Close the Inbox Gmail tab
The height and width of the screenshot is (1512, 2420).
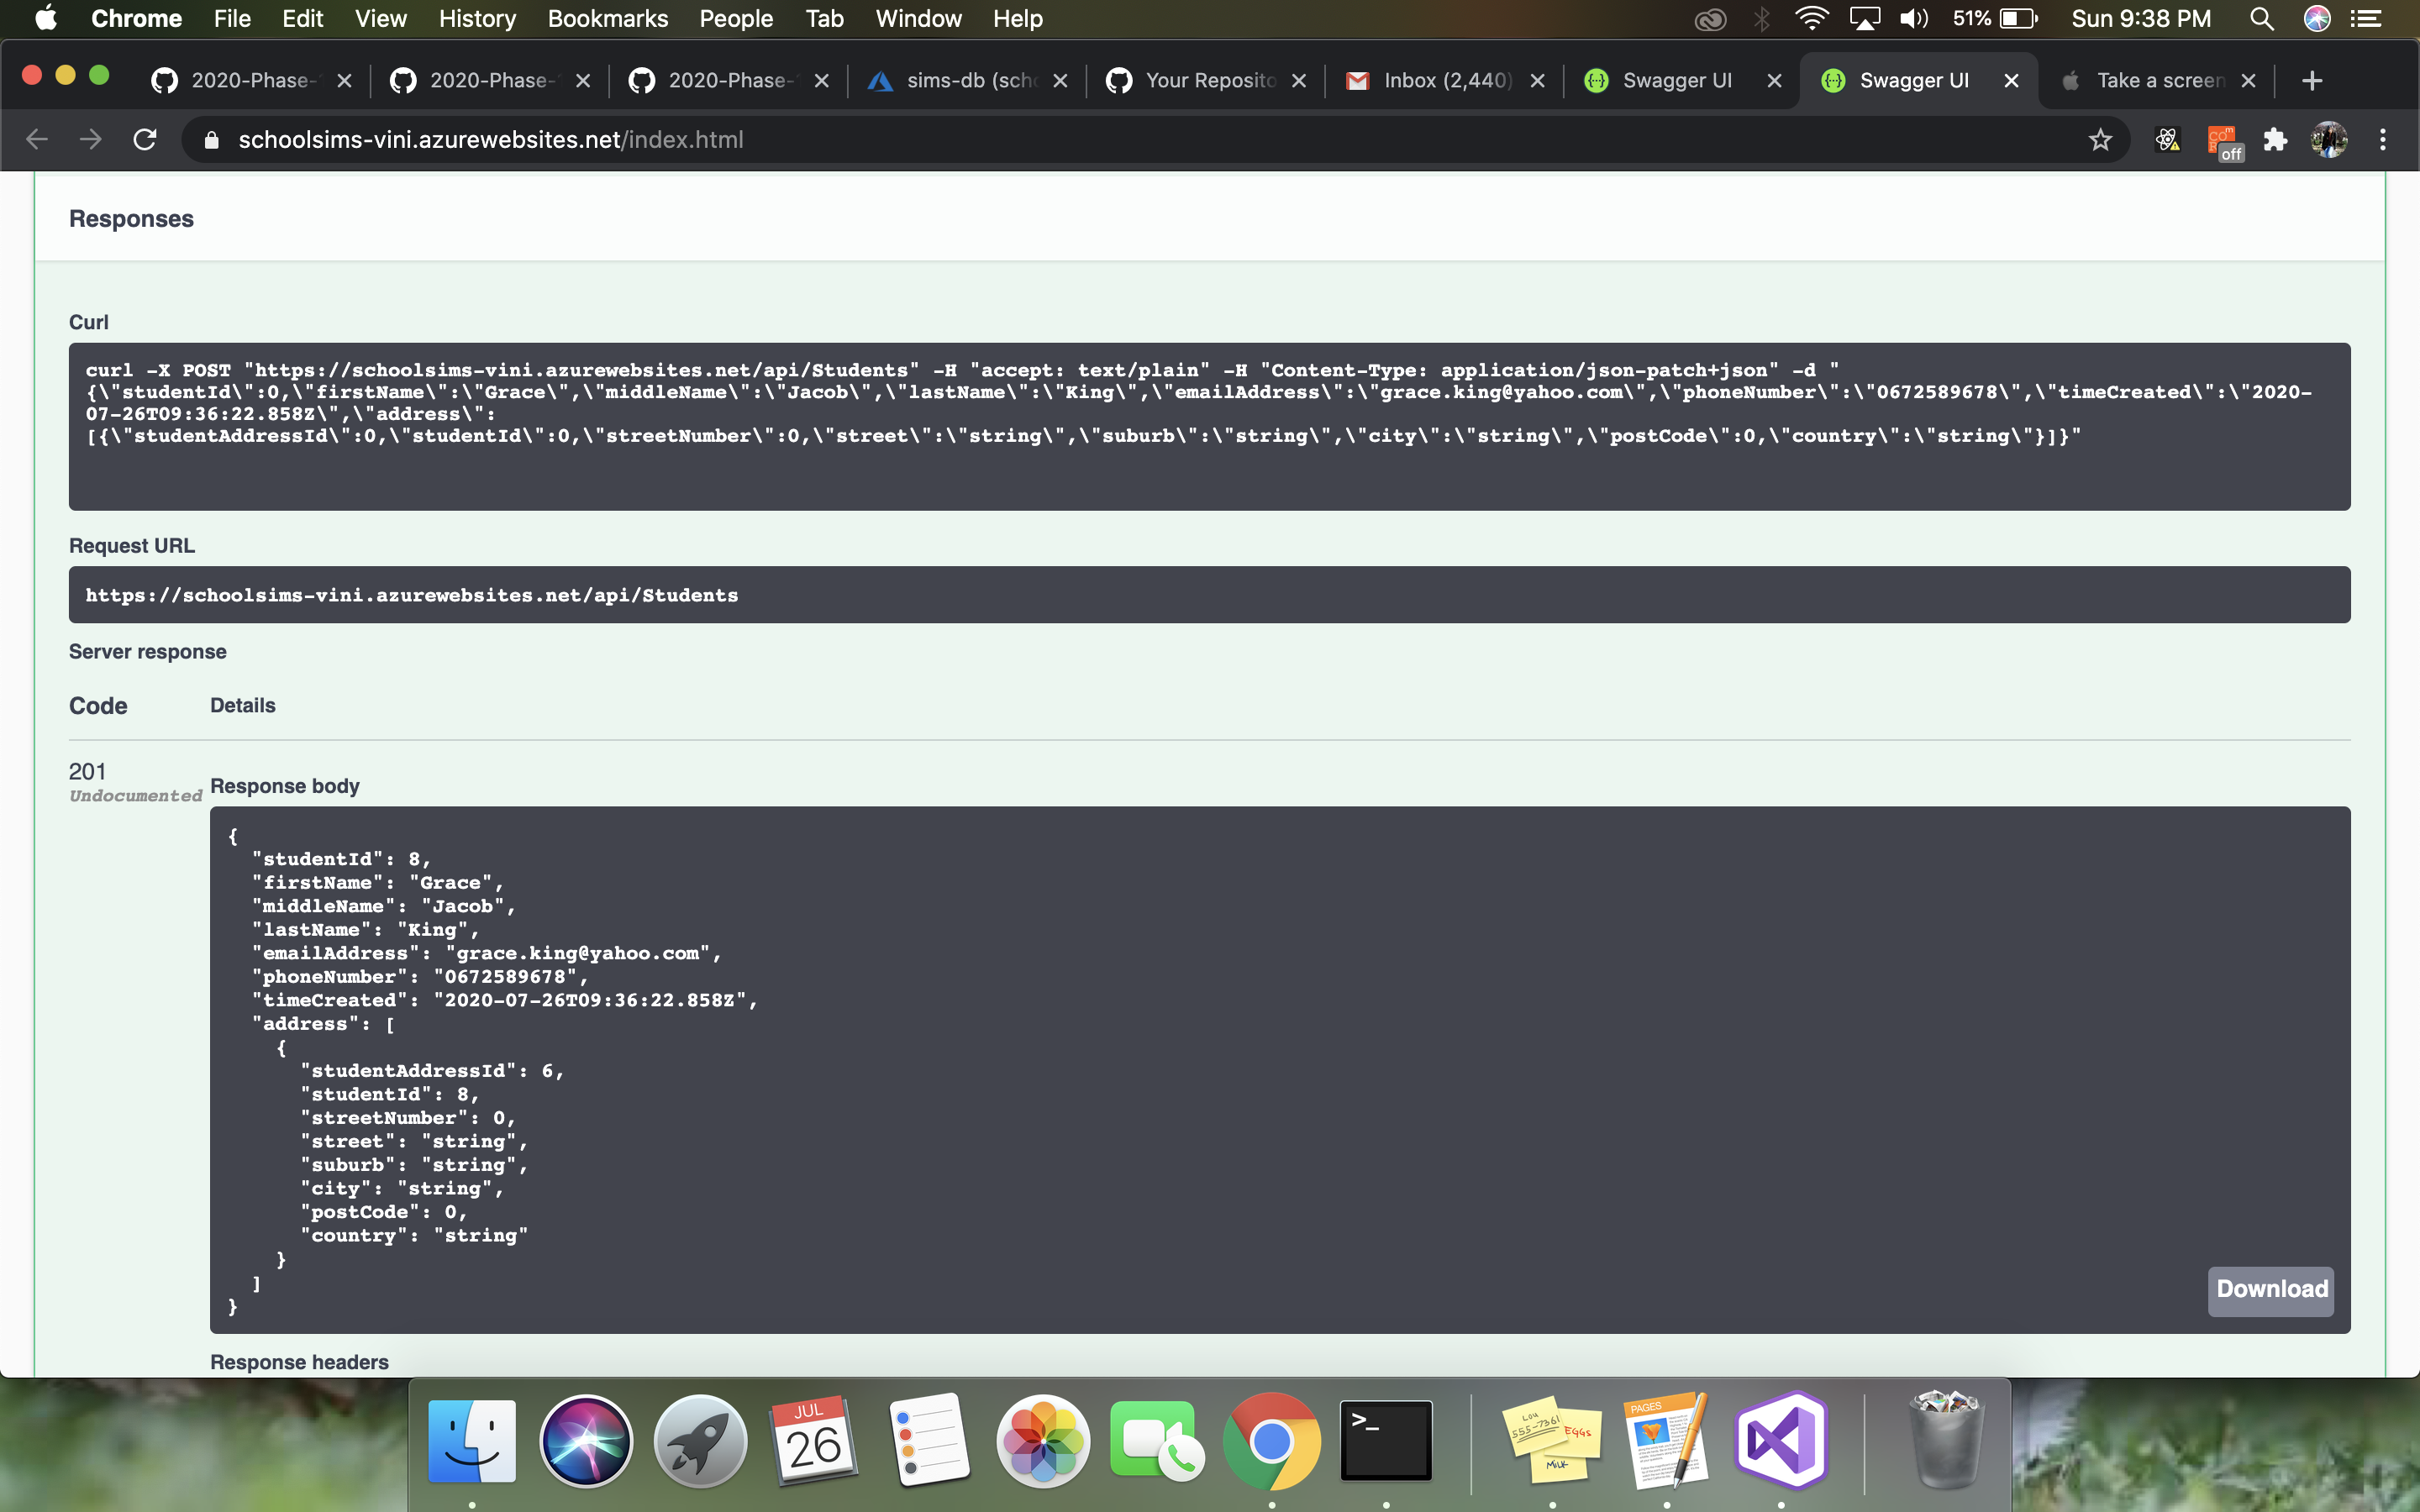(1537, 81)
